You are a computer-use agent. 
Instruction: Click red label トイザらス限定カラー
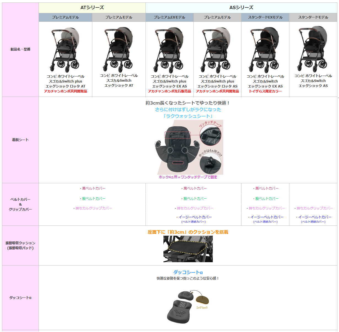coord(265,91)
